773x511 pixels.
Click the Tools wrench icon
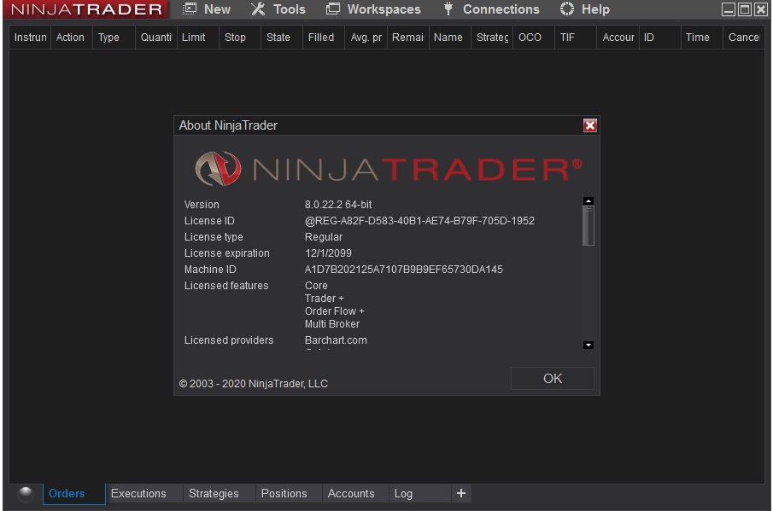(x=258, y=9)
